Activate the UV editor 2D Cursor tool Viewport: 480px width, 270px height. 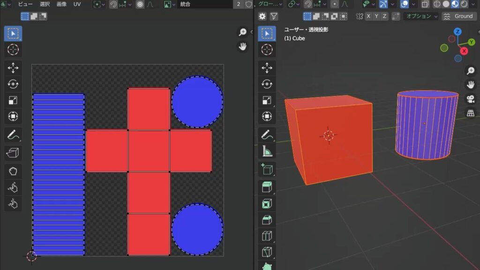(13, 50)
